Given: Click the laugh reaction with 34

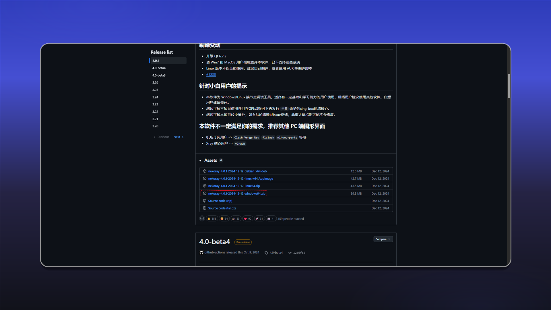Looking at the screenshot, I should pos(224,219).
